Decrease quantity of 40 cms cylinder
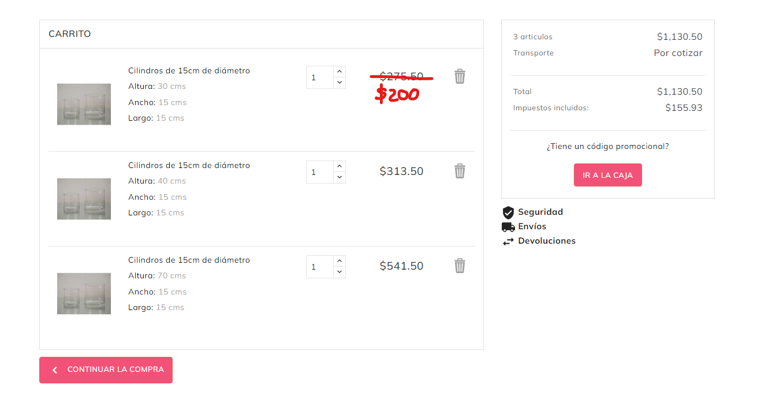776x399 pixels. (x=339, y=177)
